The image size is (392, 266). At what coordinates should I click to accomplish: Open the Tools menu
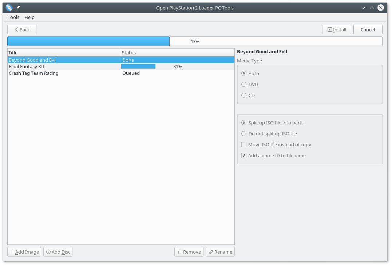(13, 17)
